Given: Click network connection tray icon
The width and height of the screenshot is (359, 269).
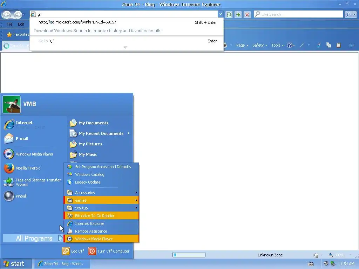Looking at the screenshot, I should pyautogui.click(x=333, y=264).
